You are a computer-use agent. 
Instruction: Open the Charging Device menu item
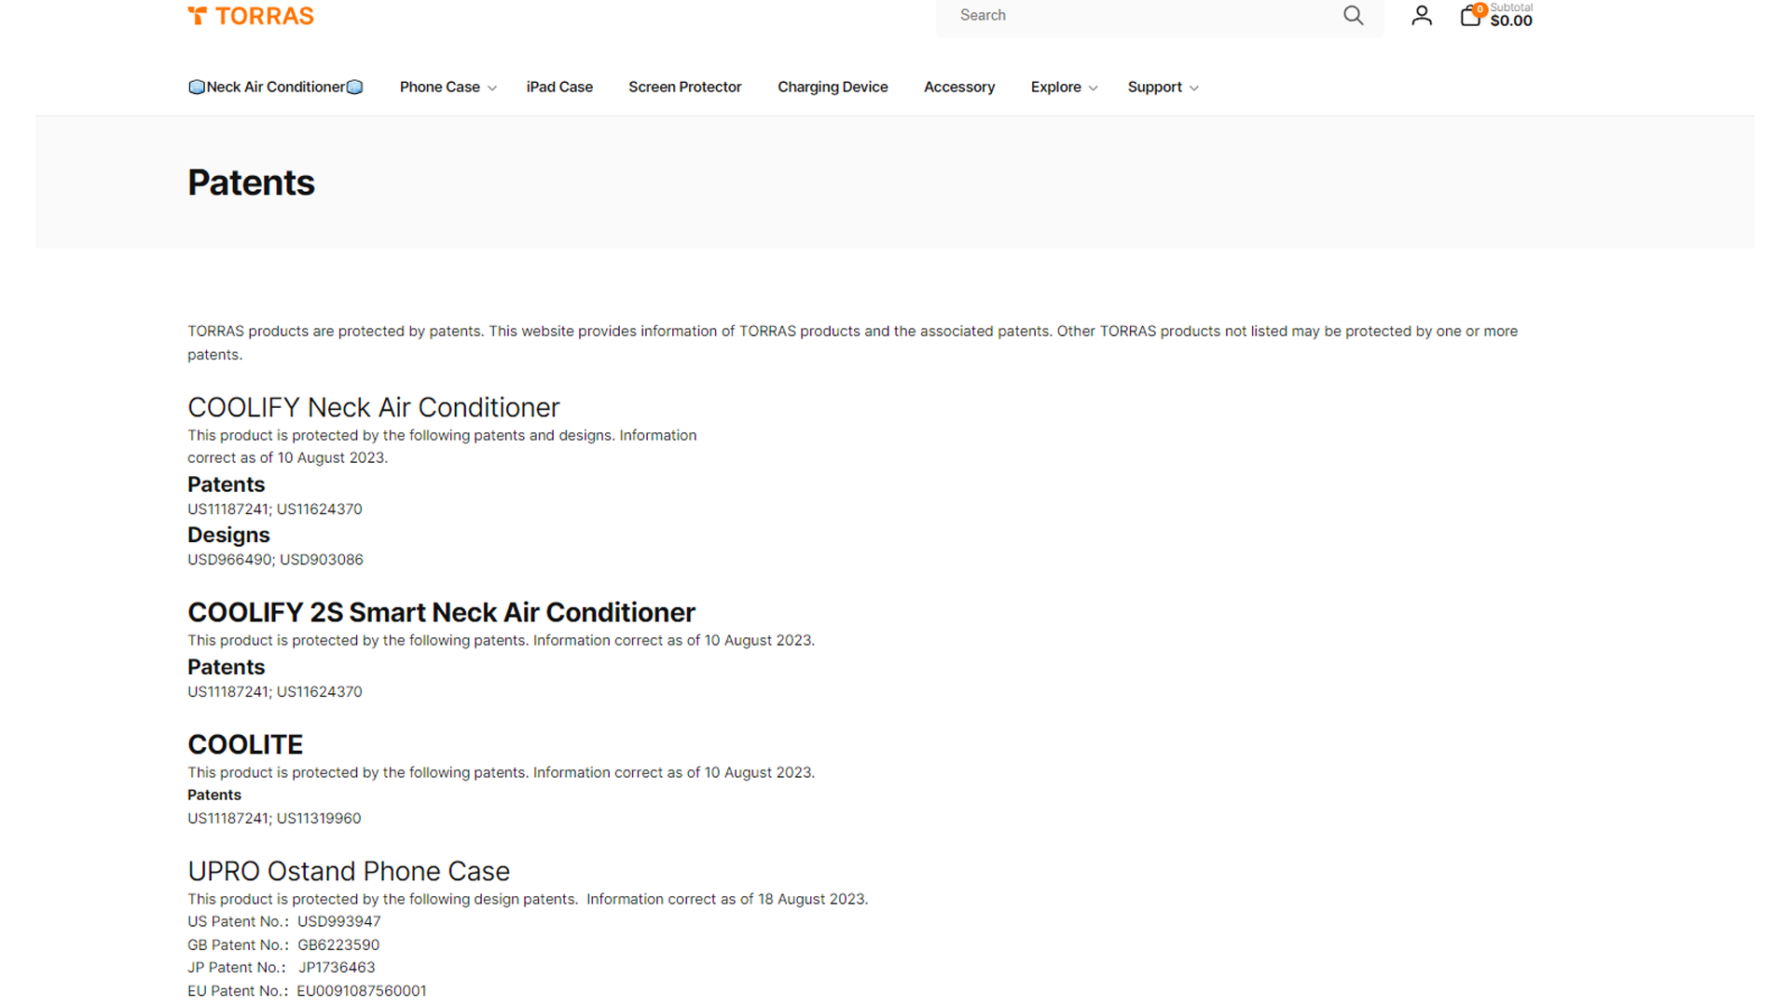click(x=833, y=87)
